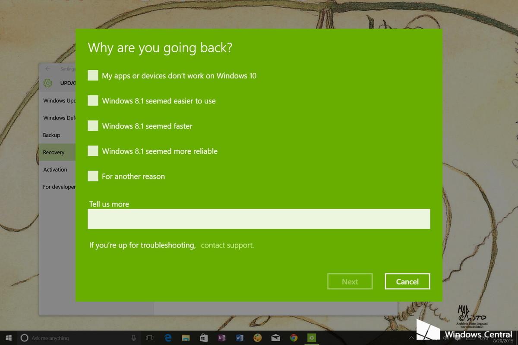Click the Cortana circle icon

pos(25,338)
